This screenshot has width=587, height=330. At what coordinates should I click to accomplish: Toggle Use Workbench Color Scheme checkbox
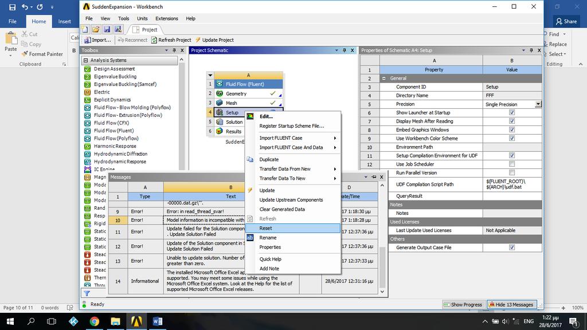(512, 139)
